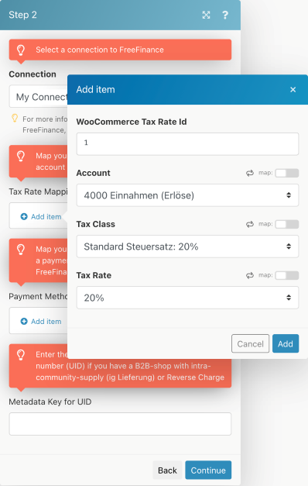Screen dimensions: 308x486
Task: Click the plus icon under Payment Method
Action: 24,322
